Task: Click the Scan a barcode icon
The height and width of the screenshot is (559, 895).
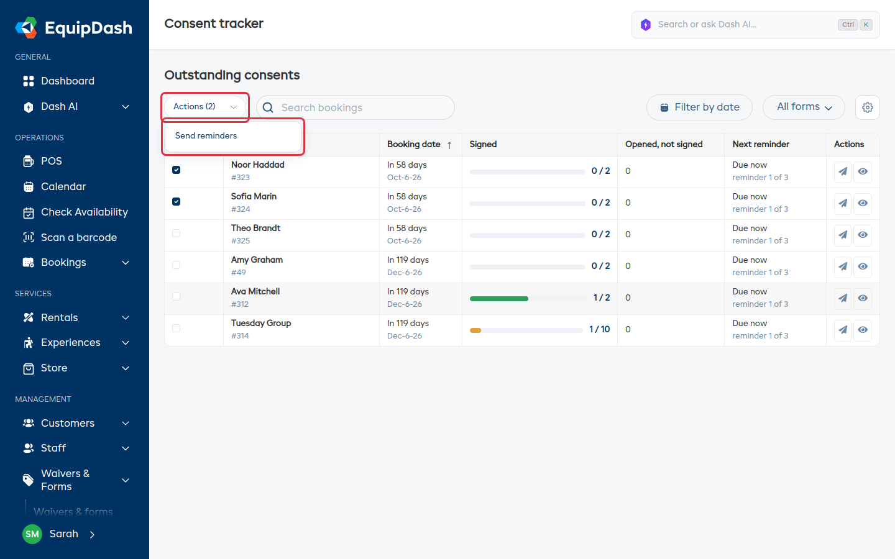Action: [29, 237]
